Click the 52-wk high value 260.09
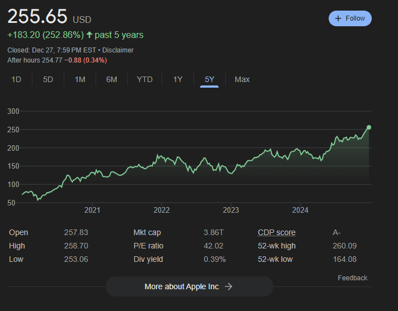 tap(345, 246)
